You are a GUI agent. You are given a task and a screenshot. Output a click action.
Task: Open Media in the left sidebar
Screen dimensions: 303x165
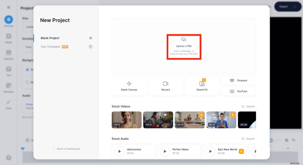click(9, 38)
